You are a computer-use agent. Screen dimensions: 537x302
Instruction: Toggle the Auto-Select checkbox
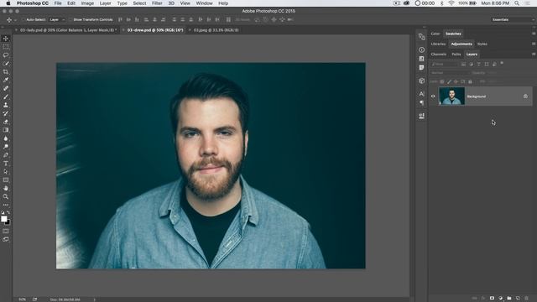point(23,20)
